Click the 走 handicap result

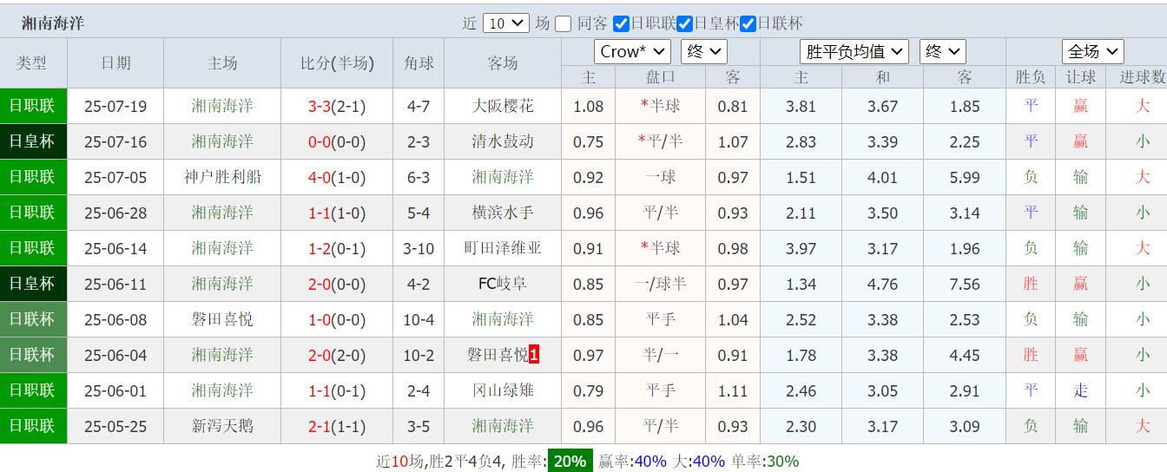coord(1080,390)
